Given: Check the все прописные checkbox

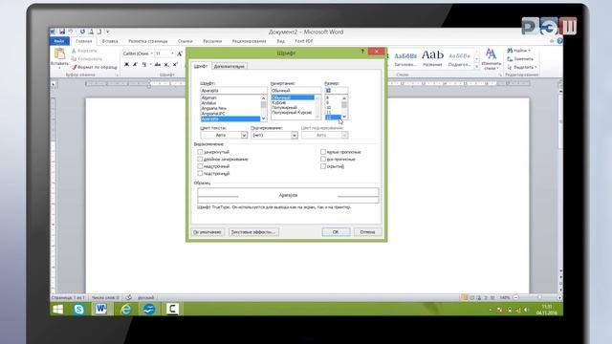Looking at the screenshot, I should (323, 160).
